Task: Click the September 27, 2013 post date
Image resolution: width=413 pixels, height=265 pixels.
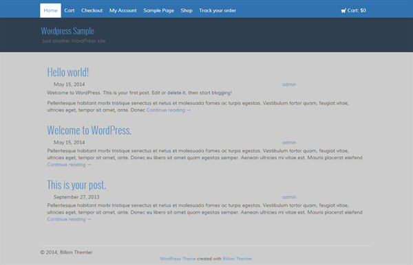Action: [76, 197]
